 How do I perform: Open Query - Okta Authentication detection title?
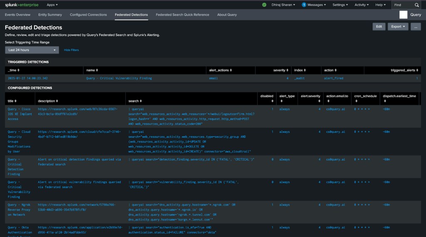tap(20, 231)
